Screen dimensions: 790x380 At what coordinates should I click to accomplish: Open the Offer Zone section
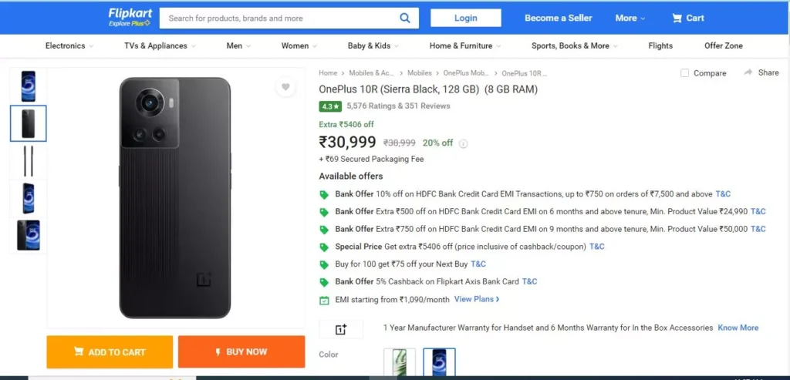click(723, 45)
